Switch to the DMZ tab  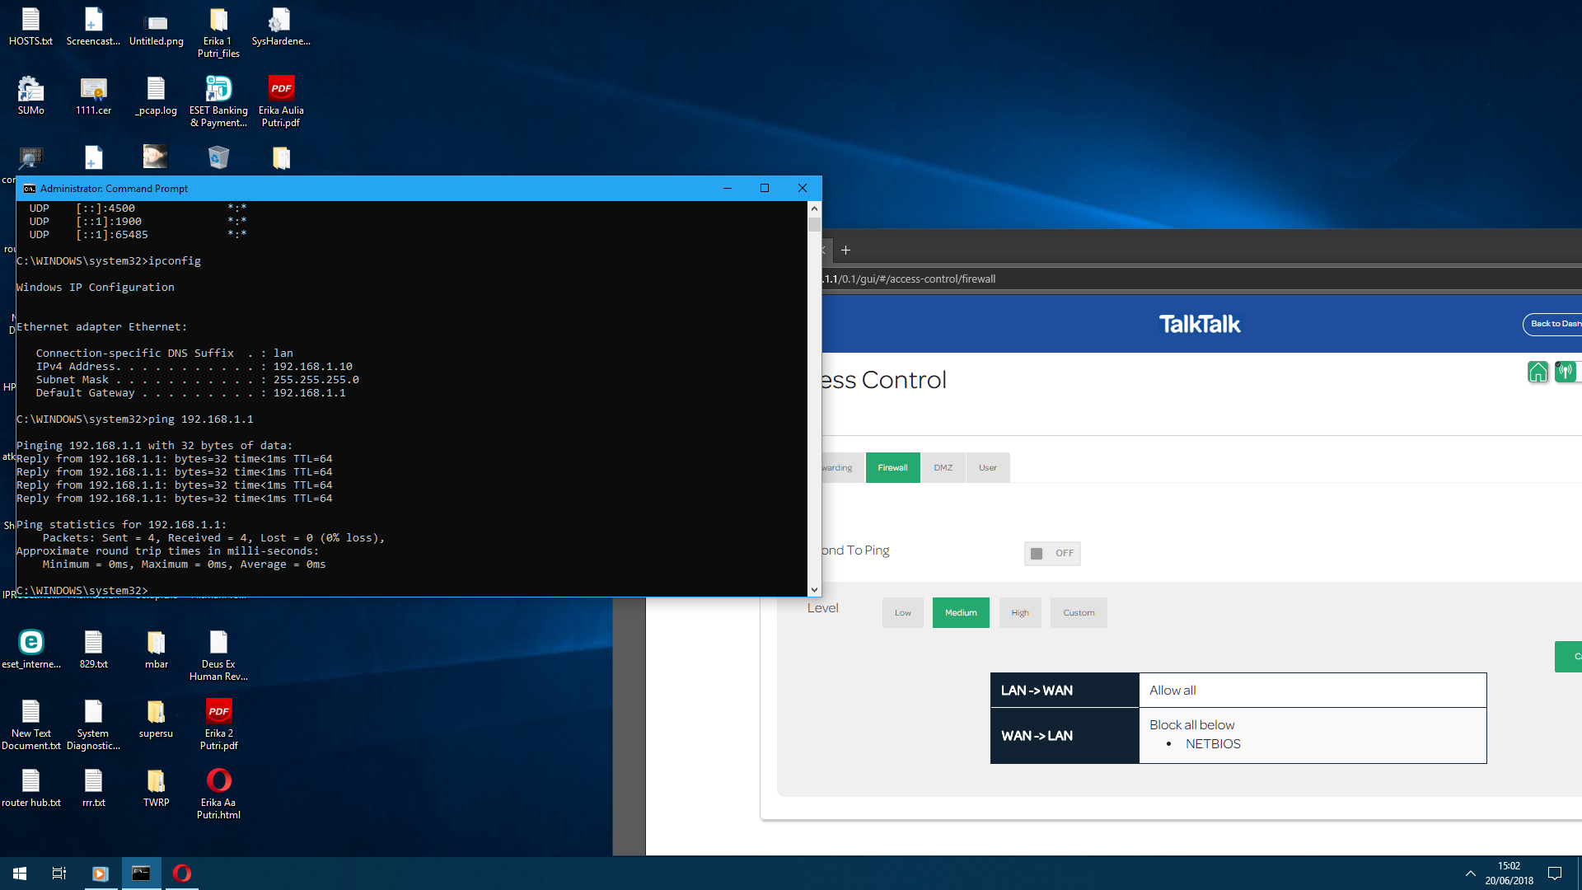pos(943,467)
